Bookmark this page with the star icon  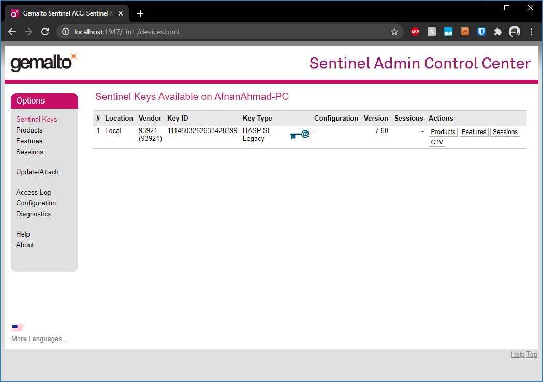[394, 32]
